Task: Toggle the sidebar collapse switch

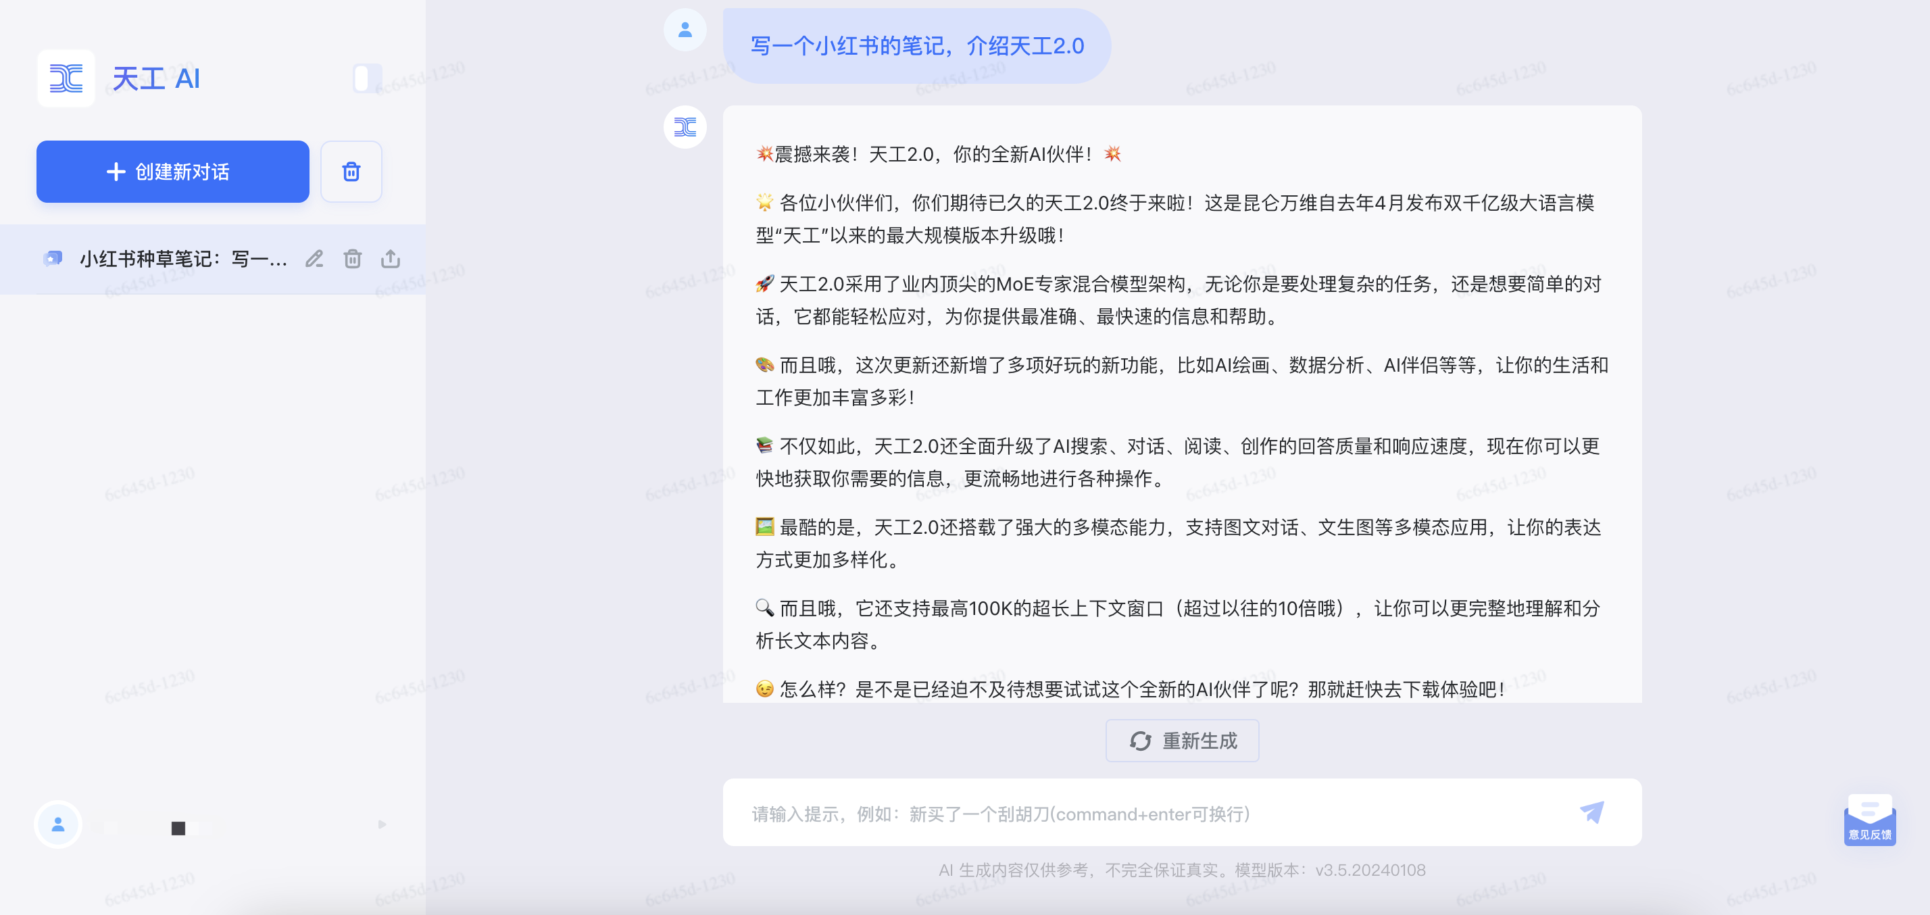Action: tap(367, 78)
